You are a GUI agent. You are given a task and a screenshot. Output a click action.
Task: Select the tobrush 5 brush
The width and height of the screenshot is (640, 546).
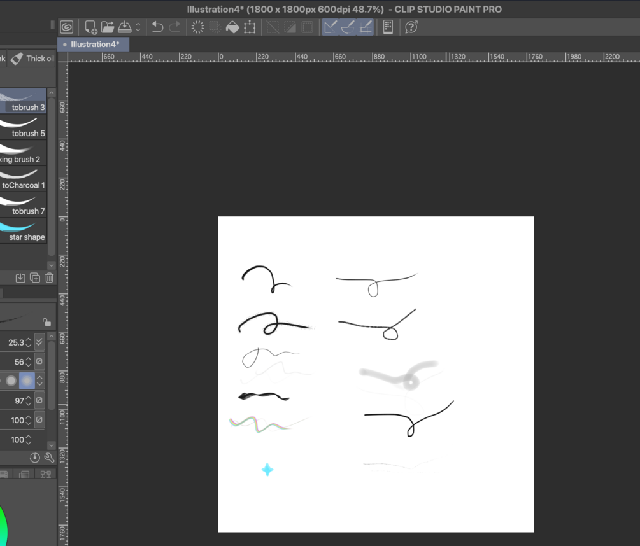(x=24, y=127)
